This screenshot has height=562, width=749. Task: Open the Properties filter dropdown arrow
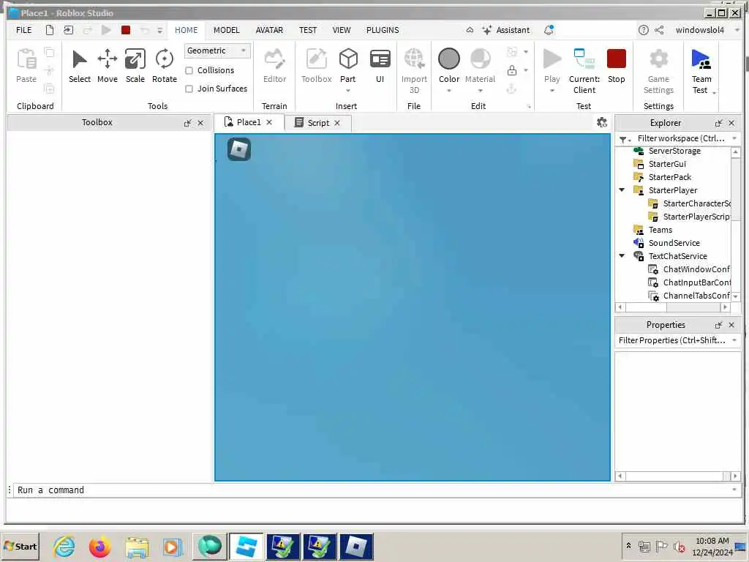[x=734, y=340]
